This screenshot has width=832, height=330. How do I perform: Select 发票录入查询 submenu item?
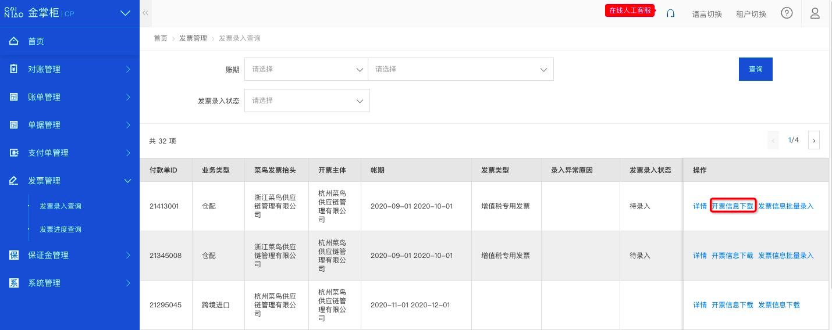point(61,206)
